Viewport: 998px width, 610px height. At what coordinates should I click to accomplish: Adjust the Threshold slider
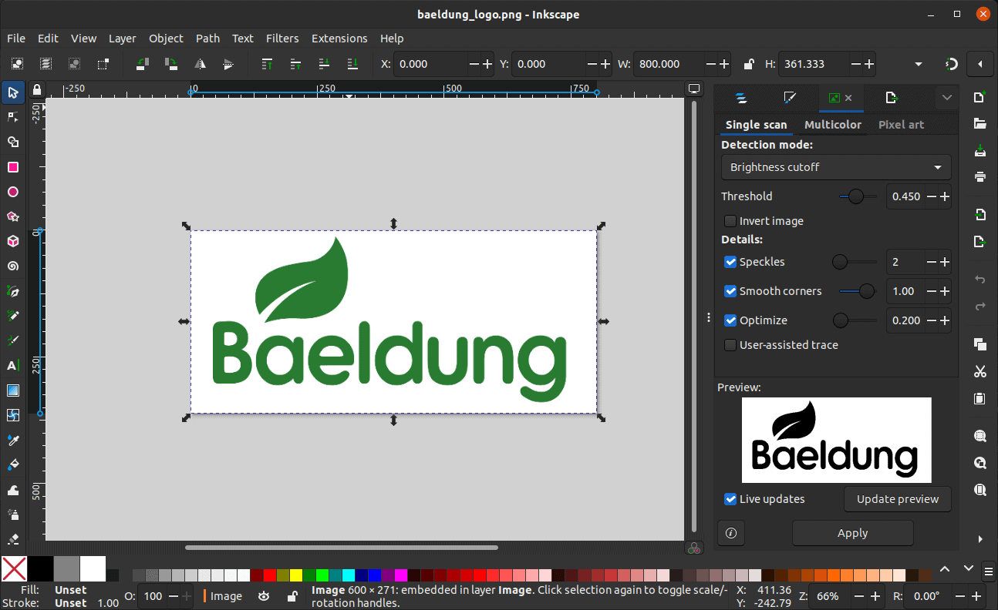(x=857, y=196)
